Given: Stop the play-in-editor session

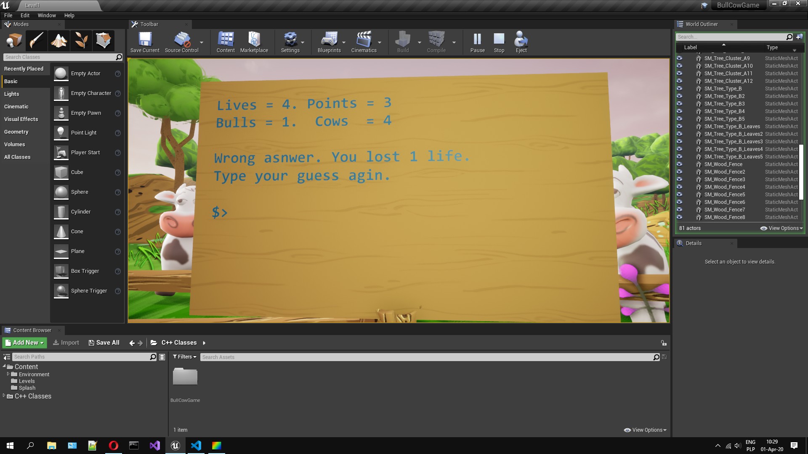Looking at the screenshot, I should click(x=499, y=41).
